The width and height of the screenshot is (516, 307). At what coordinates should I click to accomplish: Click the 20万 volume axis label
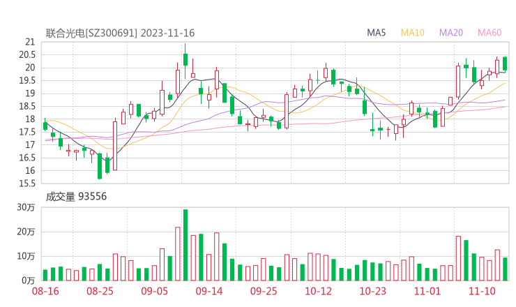click(26, 232)
